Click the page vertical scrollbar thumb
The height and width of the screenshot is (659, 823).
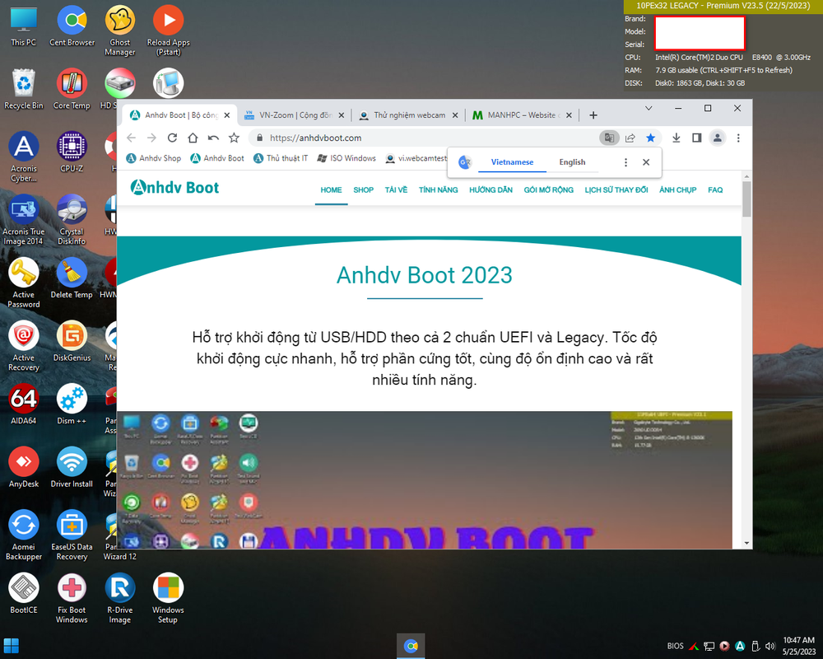[746, 199]
